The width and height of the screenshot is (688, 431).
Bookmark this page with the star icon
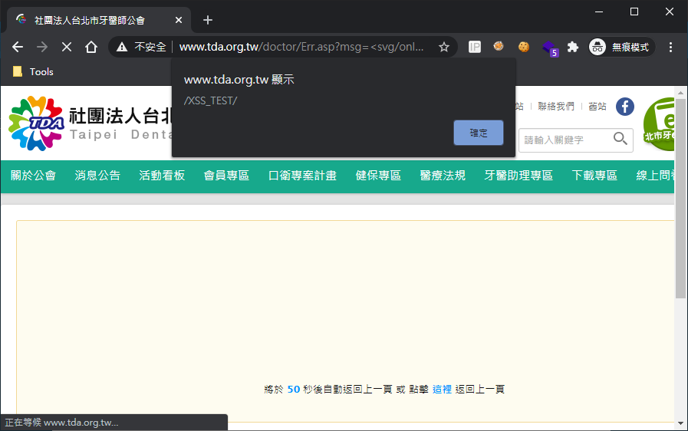point(444,47)
